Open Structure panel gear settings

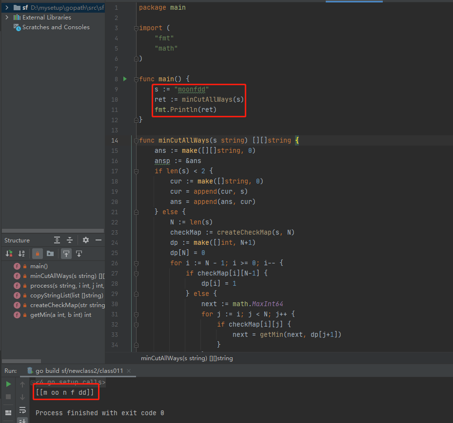(x=86, y=240)
